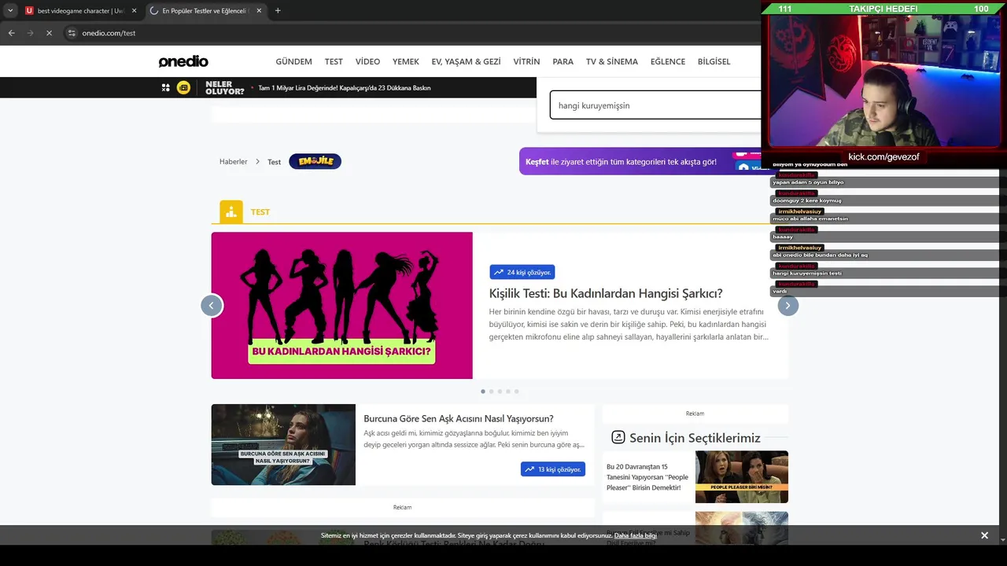Open the 'Tam 1 Milyar Lira Değerinde' headline
The height and width of the screenshot is (566, 1007).
(x=345, y=88)
